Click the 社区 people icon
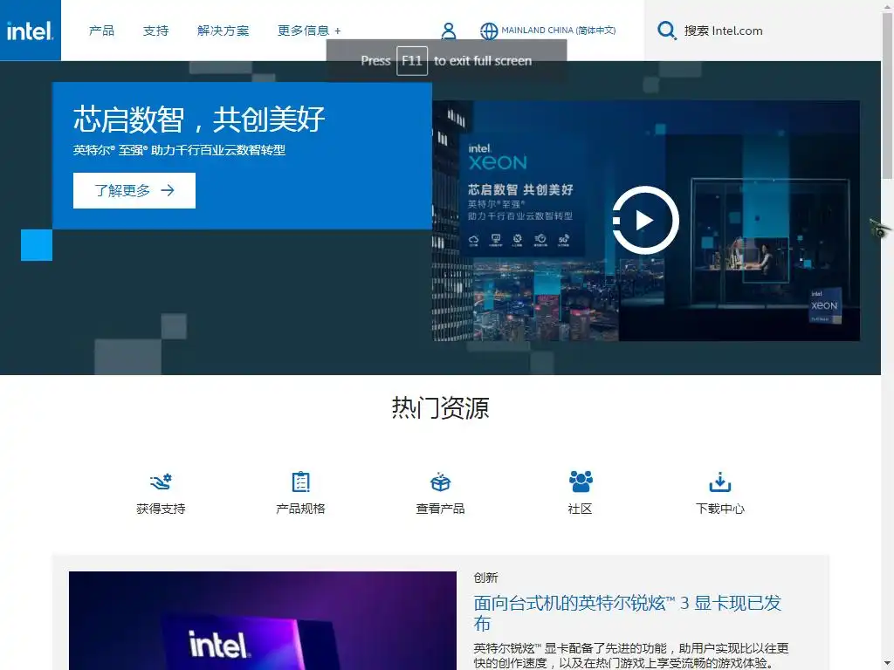This screenshot has height=670, width=894. point(581,482)
